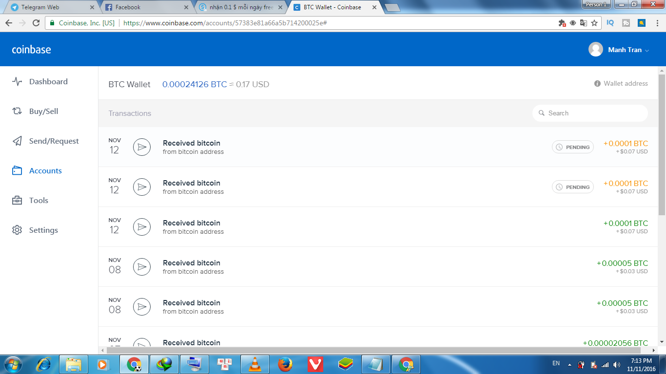Click the address bar URL
Image resolution: width=666 pixels, height=374 pixels.
pos(225,23)
